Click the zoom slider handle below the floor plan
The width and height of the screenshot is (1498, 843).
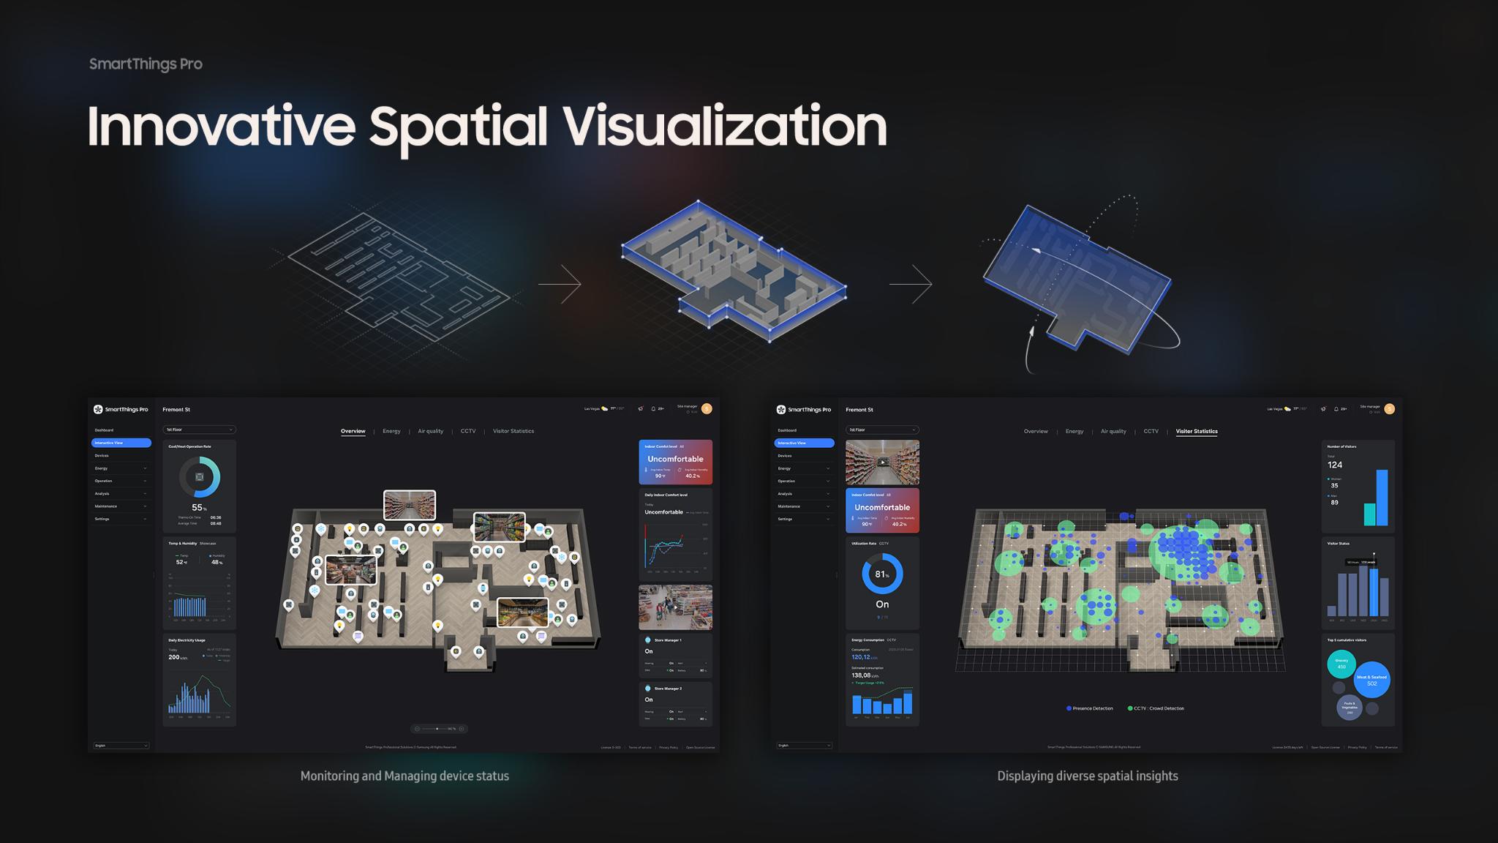tap(437, 729)
